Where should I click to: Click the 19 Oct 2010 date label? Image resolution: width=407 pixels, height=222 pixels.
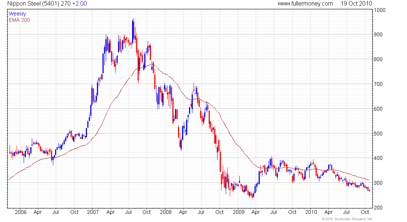coord(356,4)
